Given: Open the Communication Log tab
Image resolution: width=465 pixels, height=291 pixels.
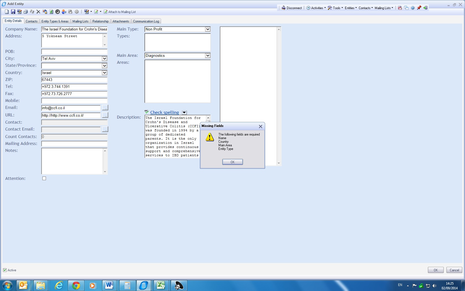Looking at the screenshot, I should click(x=146, y=21).
